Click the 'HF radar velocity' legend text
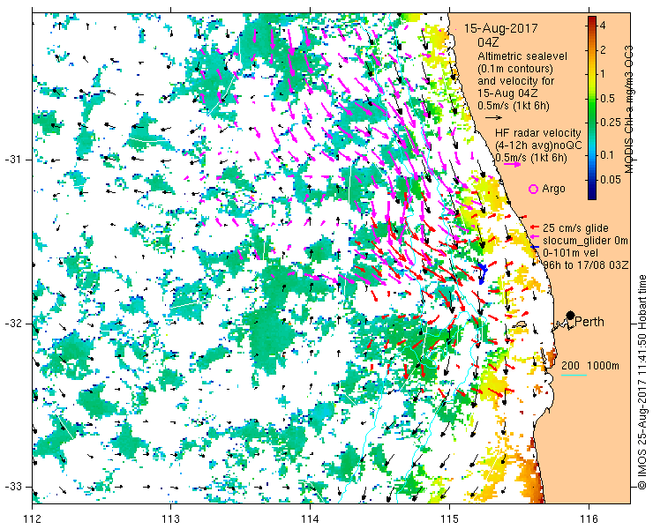This screenshot has height=529, width=653. [x=538, y=133]
